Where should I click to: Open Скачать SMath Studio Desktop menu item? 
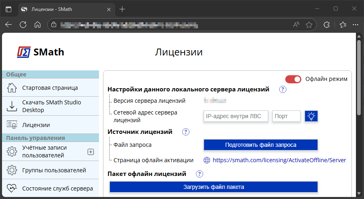coord(50,106)
